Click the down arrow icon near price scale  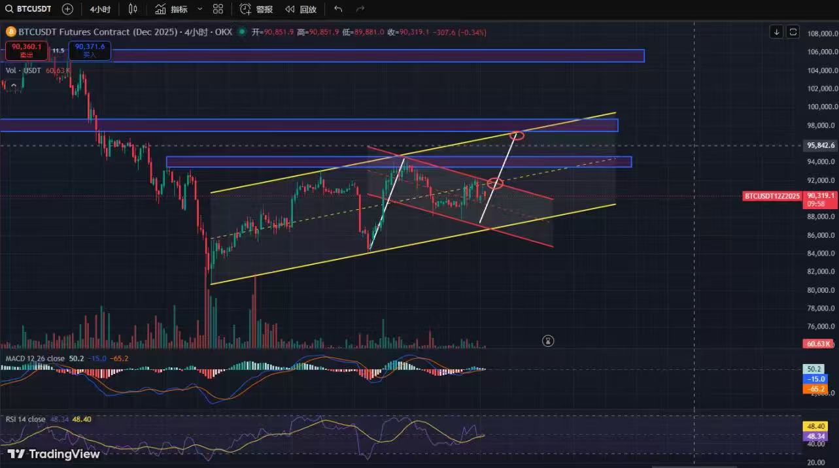776,32
